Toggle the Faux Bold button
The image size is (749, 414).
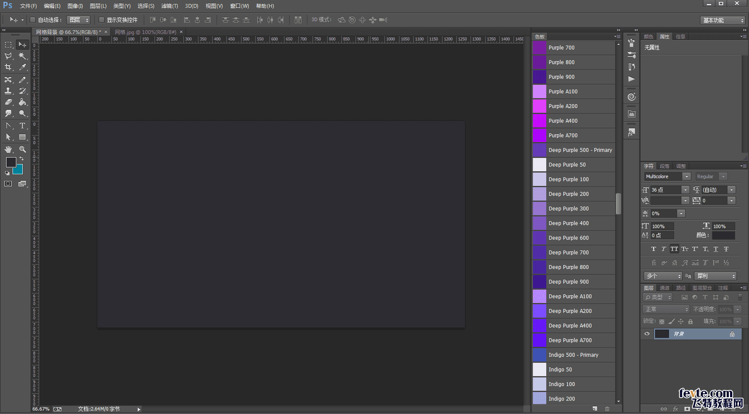pyautogui.click(x=653, y=249)
